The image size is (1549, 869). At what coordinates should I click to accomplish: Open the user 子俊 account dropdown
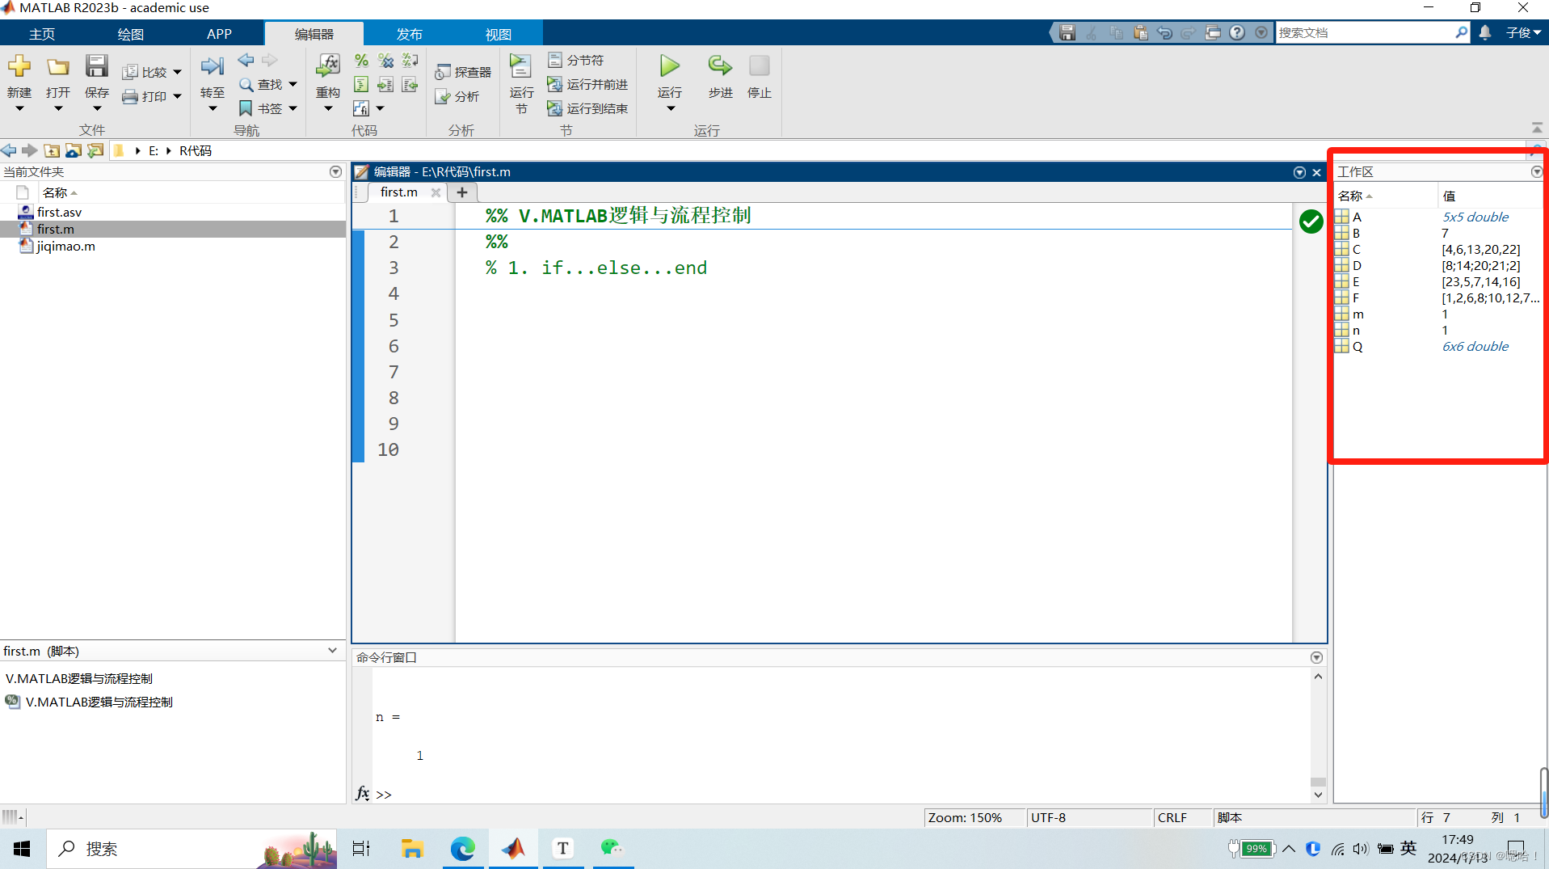1523,32
